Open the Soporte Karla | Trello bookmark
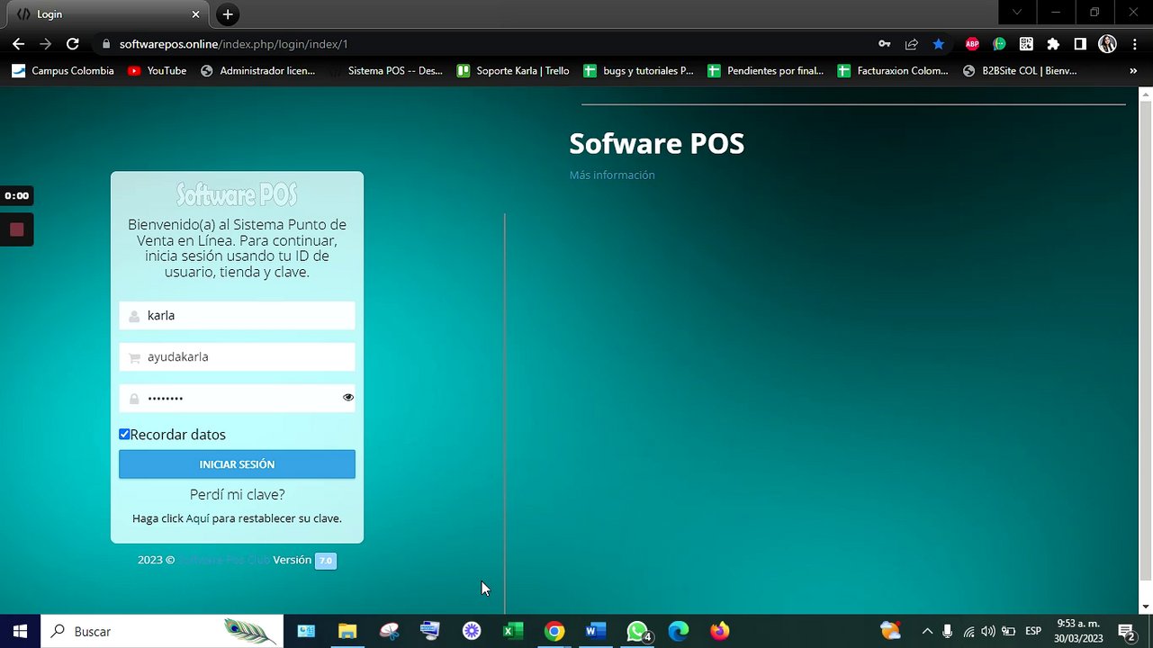Screen dimensions: 1153x648 (513, 70)
